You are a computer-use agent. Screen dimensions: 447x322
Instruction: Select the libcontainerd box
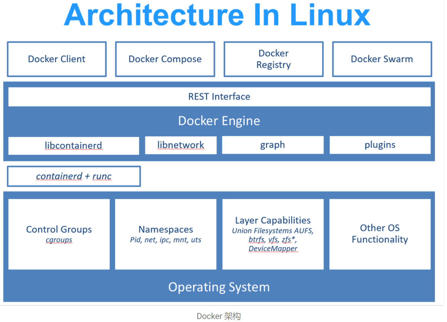[73, 146]
